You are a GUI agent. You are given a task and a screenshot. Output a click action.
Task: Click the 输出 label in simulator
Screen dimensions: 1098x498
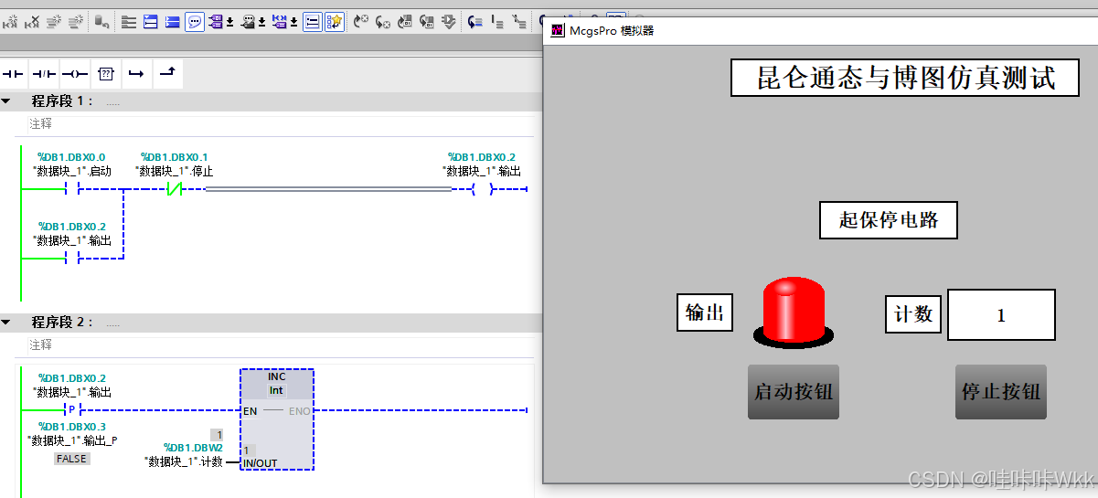click(x=705, y=313)
